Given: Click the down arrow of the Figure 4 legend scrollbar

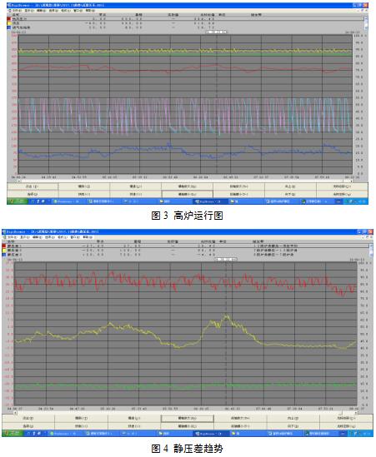Looking at the screenshot, I should pos(371,255).
